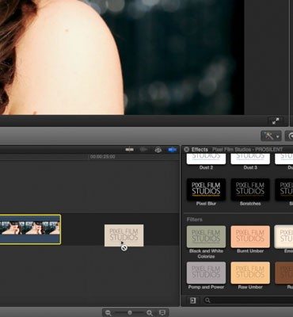Open clip appearance options
Viewport: 293px width, 317px height.
(162, 313)
